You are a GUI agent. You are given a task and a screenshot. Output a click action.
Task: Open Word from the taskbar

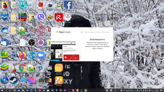coord(52,90)
